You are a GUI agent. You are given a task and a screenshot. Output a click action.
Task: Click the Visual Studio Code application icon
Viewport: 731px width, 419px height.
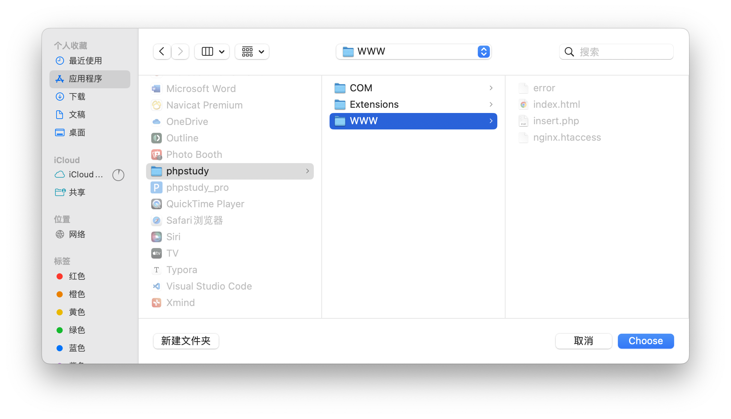pos(157,286)
